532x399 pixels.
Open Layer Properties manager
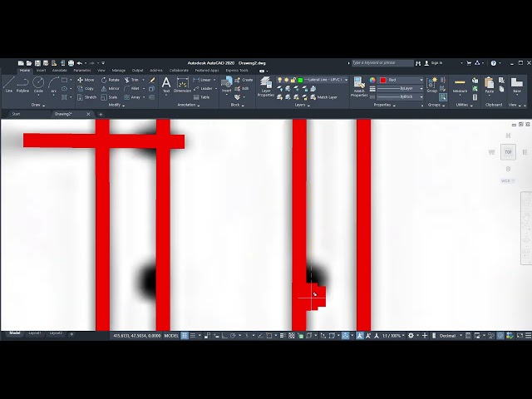[266, 86]
